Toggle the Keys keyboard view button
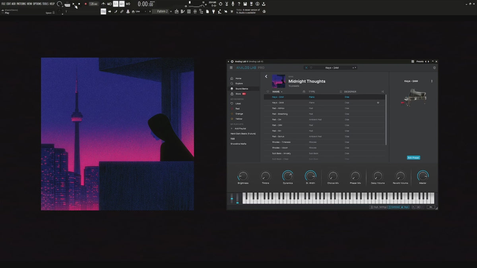The image size is (477, 268). [405, 207]
